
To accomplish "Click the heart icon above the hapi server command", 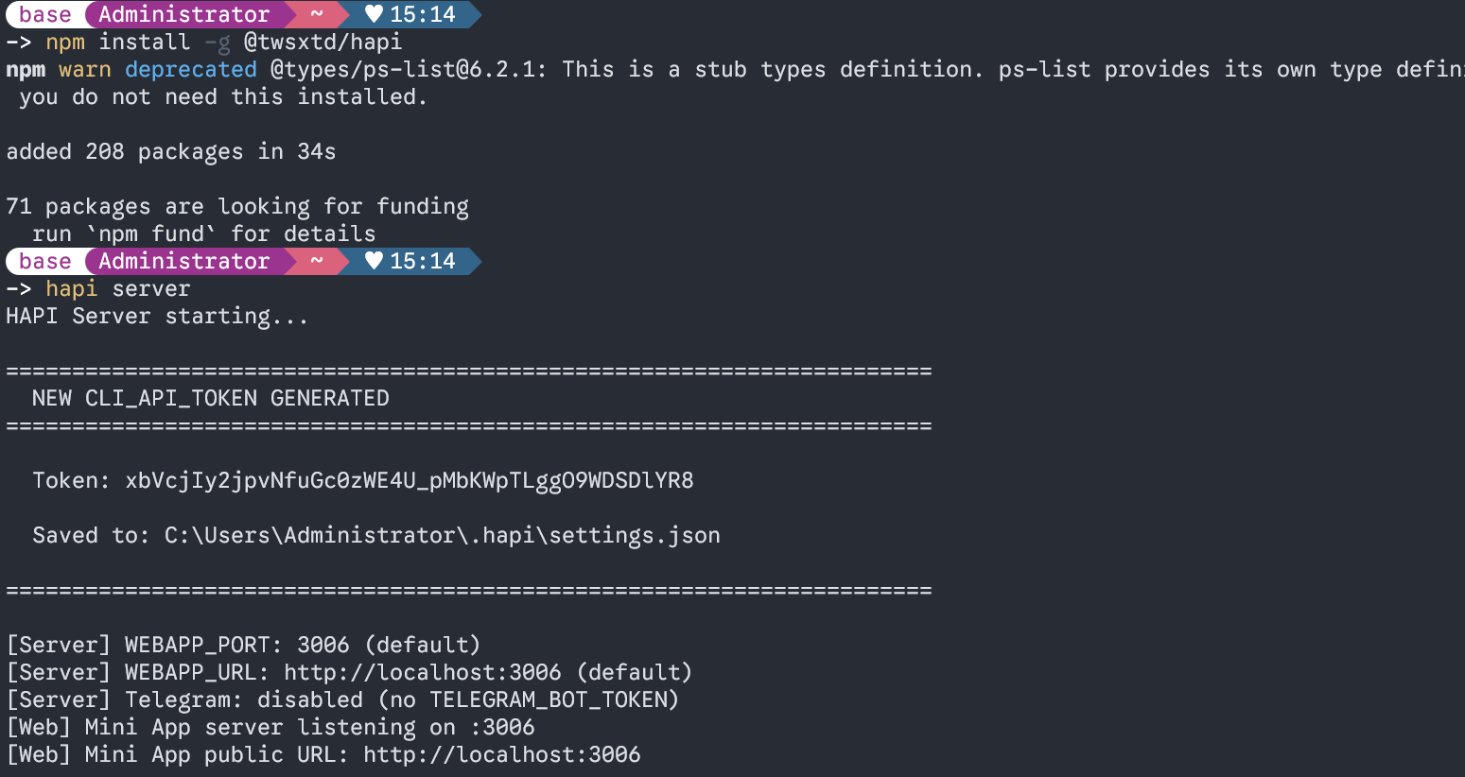I will [x=375, y=261].
